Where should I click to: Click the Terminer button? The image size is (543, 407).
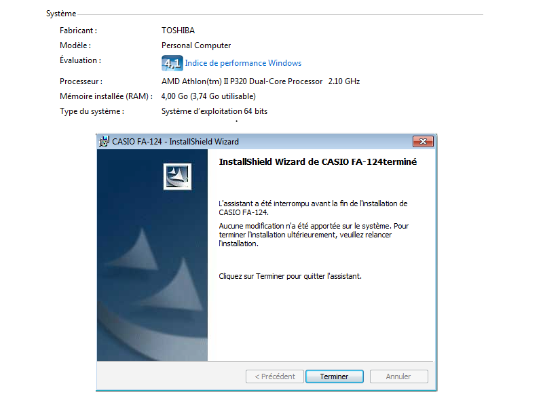pyautogui.click(x=335, y=376)
